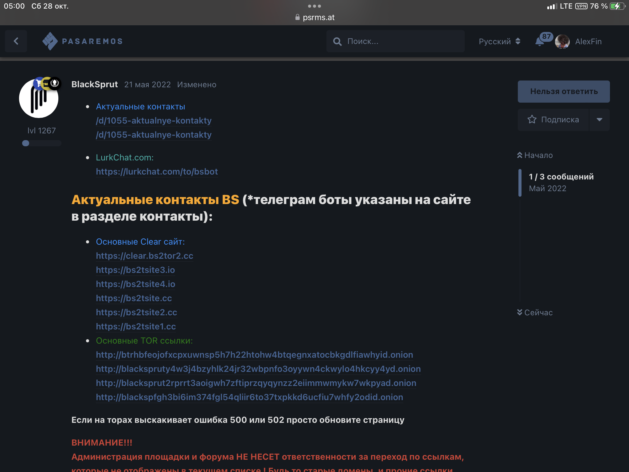The image size is (629, 472).
Task: Click the battery status icon
Action: (618, 6)
